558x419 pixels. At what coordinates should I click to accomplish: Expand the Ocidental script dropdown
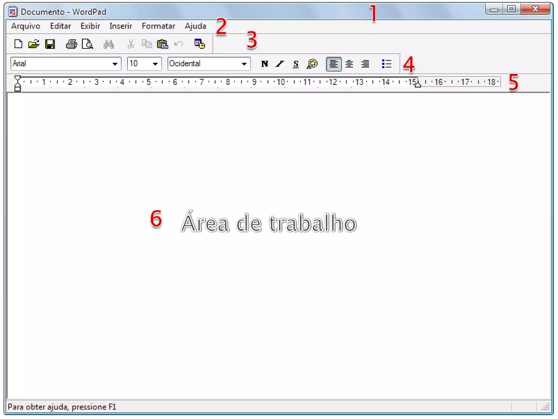click(x=244, y=64)
